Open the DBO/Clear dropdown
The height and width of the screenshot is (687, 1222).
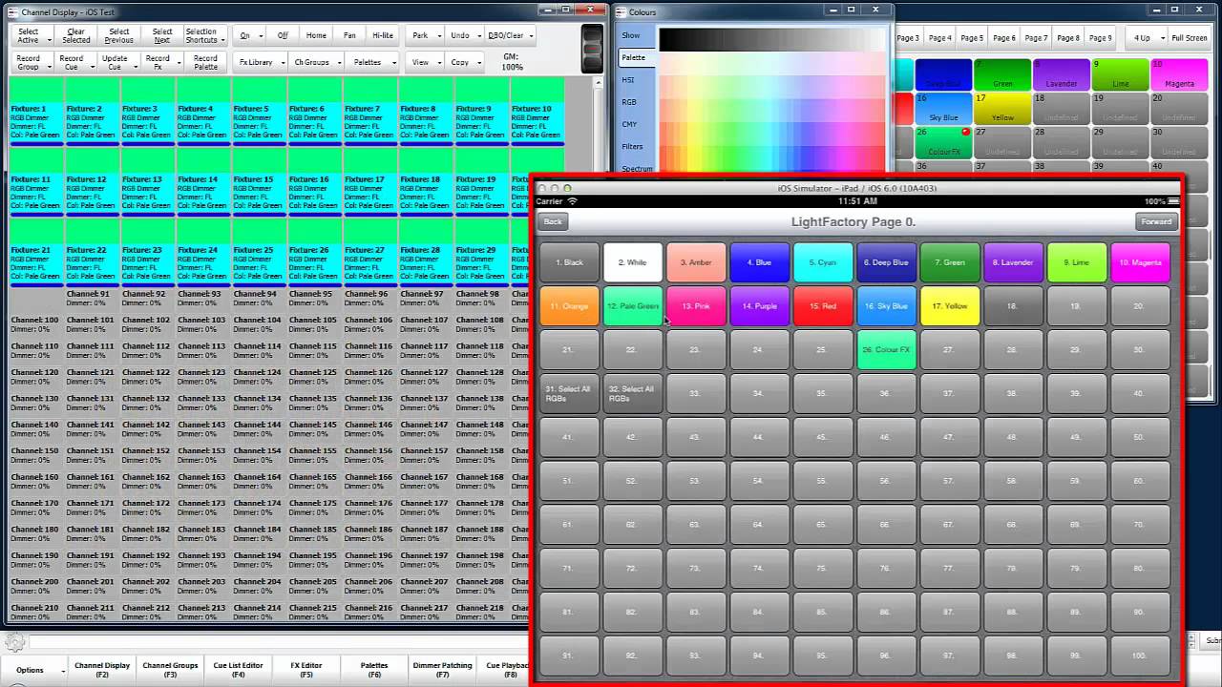[509, 35]
